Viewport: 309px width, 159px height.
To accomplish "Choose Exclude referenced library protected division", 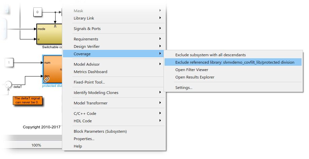I will pos(235,62).
